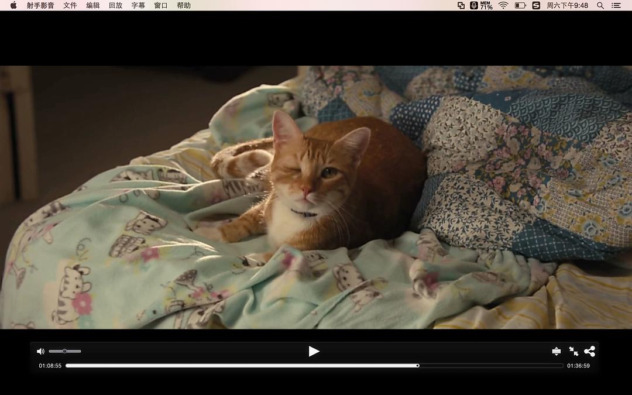The width and height of the screenshot is (632, 395).
Task: Click the elapsed time 01:08:55 label
Action: point(50,366)
